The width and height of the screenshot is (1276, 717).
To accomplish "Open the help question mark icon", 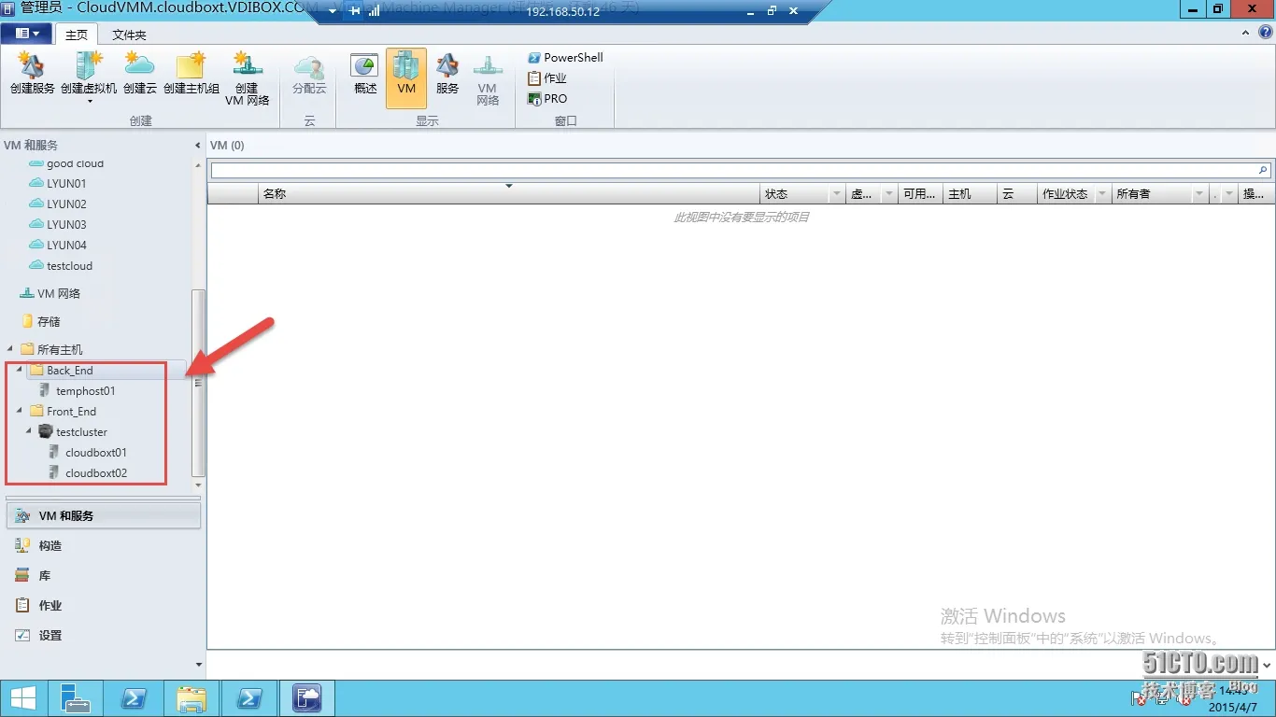I will (1266, 33).
